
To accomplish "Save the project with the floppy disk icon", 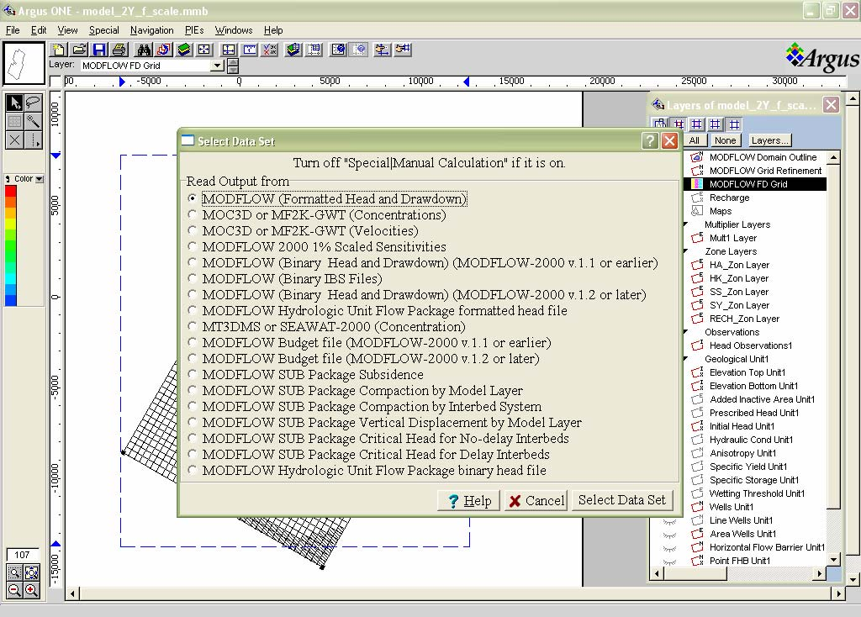I will [99, 50].
